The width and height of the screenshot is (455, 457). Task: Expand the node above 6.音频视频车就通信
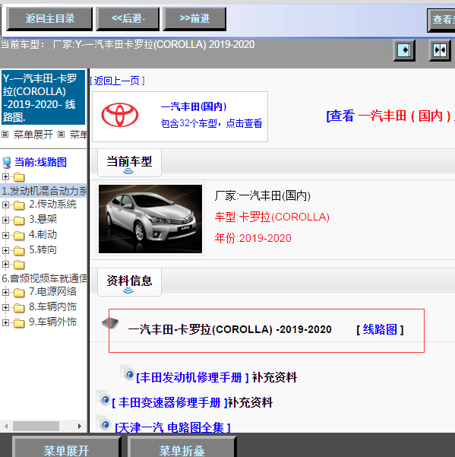pos(5,264)
